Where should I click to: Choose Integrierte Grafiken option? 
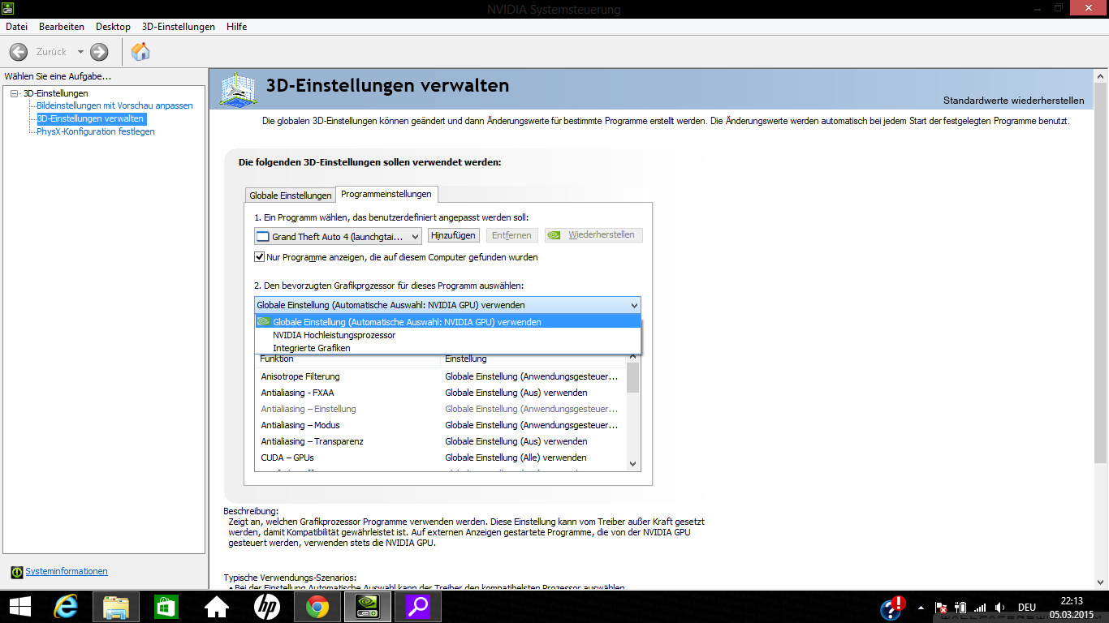[448, 348]
